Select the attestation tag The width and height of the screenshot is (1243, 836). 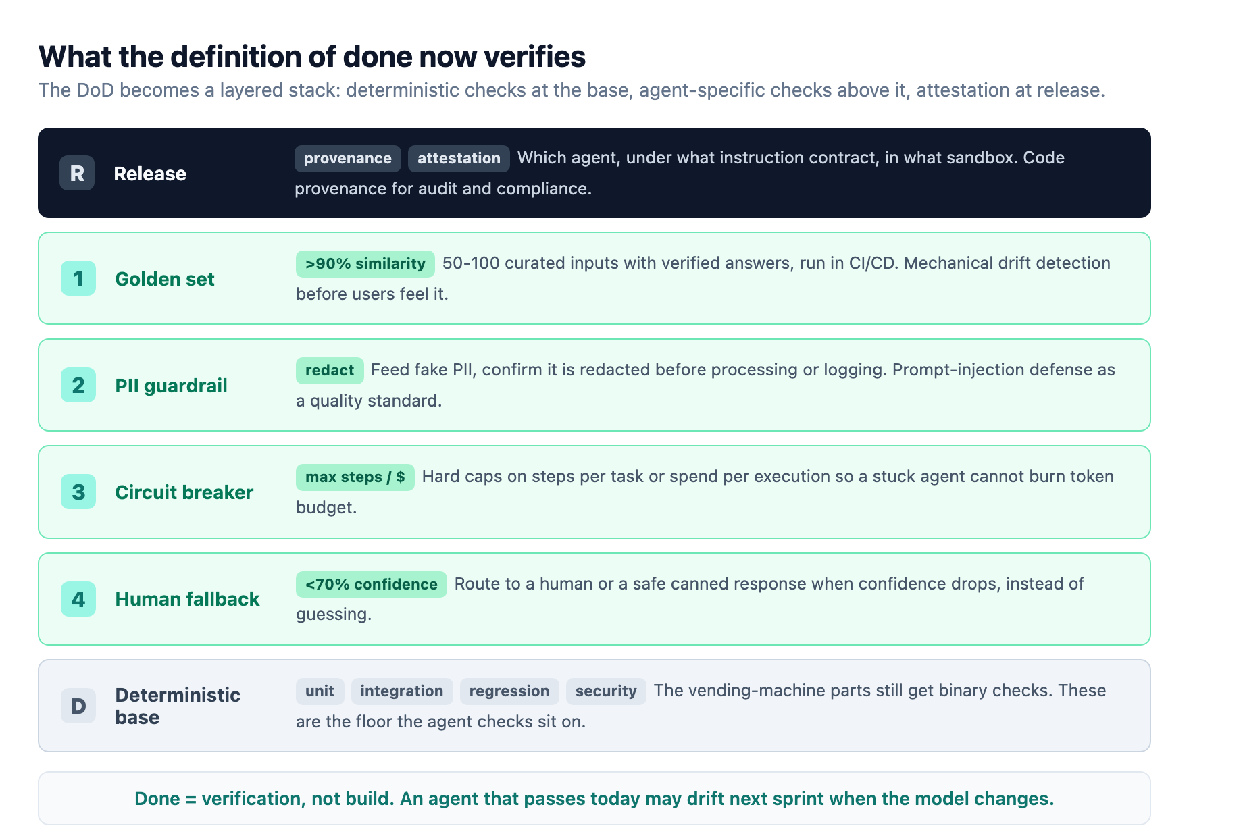459,158
